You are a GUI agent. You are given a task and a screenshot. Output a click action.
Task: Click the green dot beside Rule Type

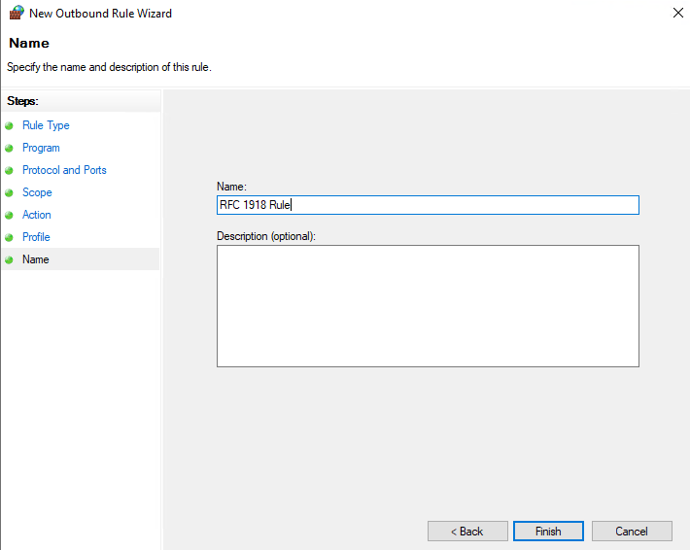coord(10,126)
